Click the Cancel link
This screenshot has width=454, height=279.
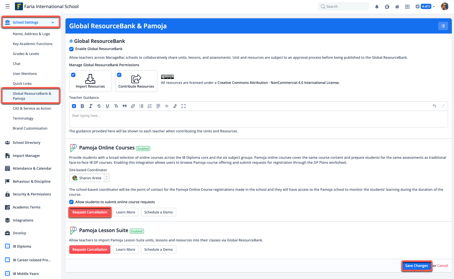click(443, 266)
